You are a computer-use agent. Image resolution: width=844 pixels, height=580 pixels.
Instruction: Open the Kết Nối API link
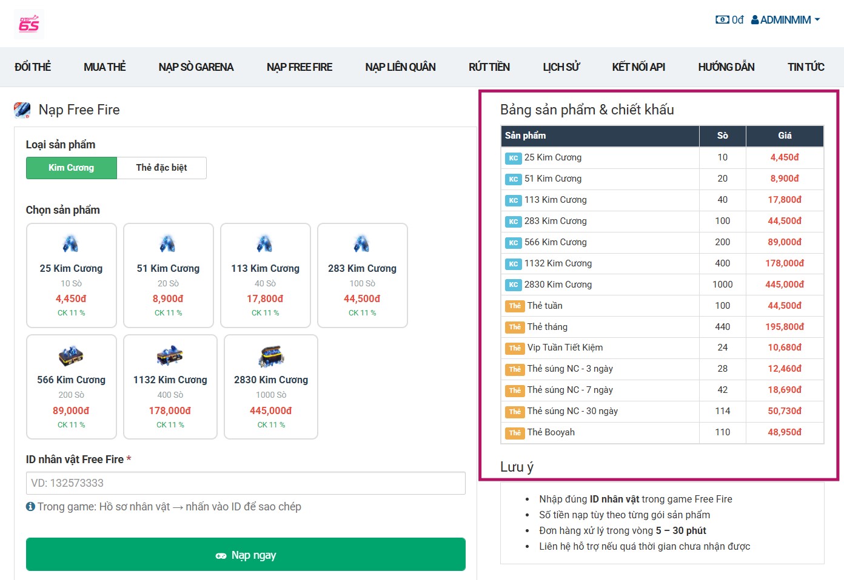[x=638, y=67]
